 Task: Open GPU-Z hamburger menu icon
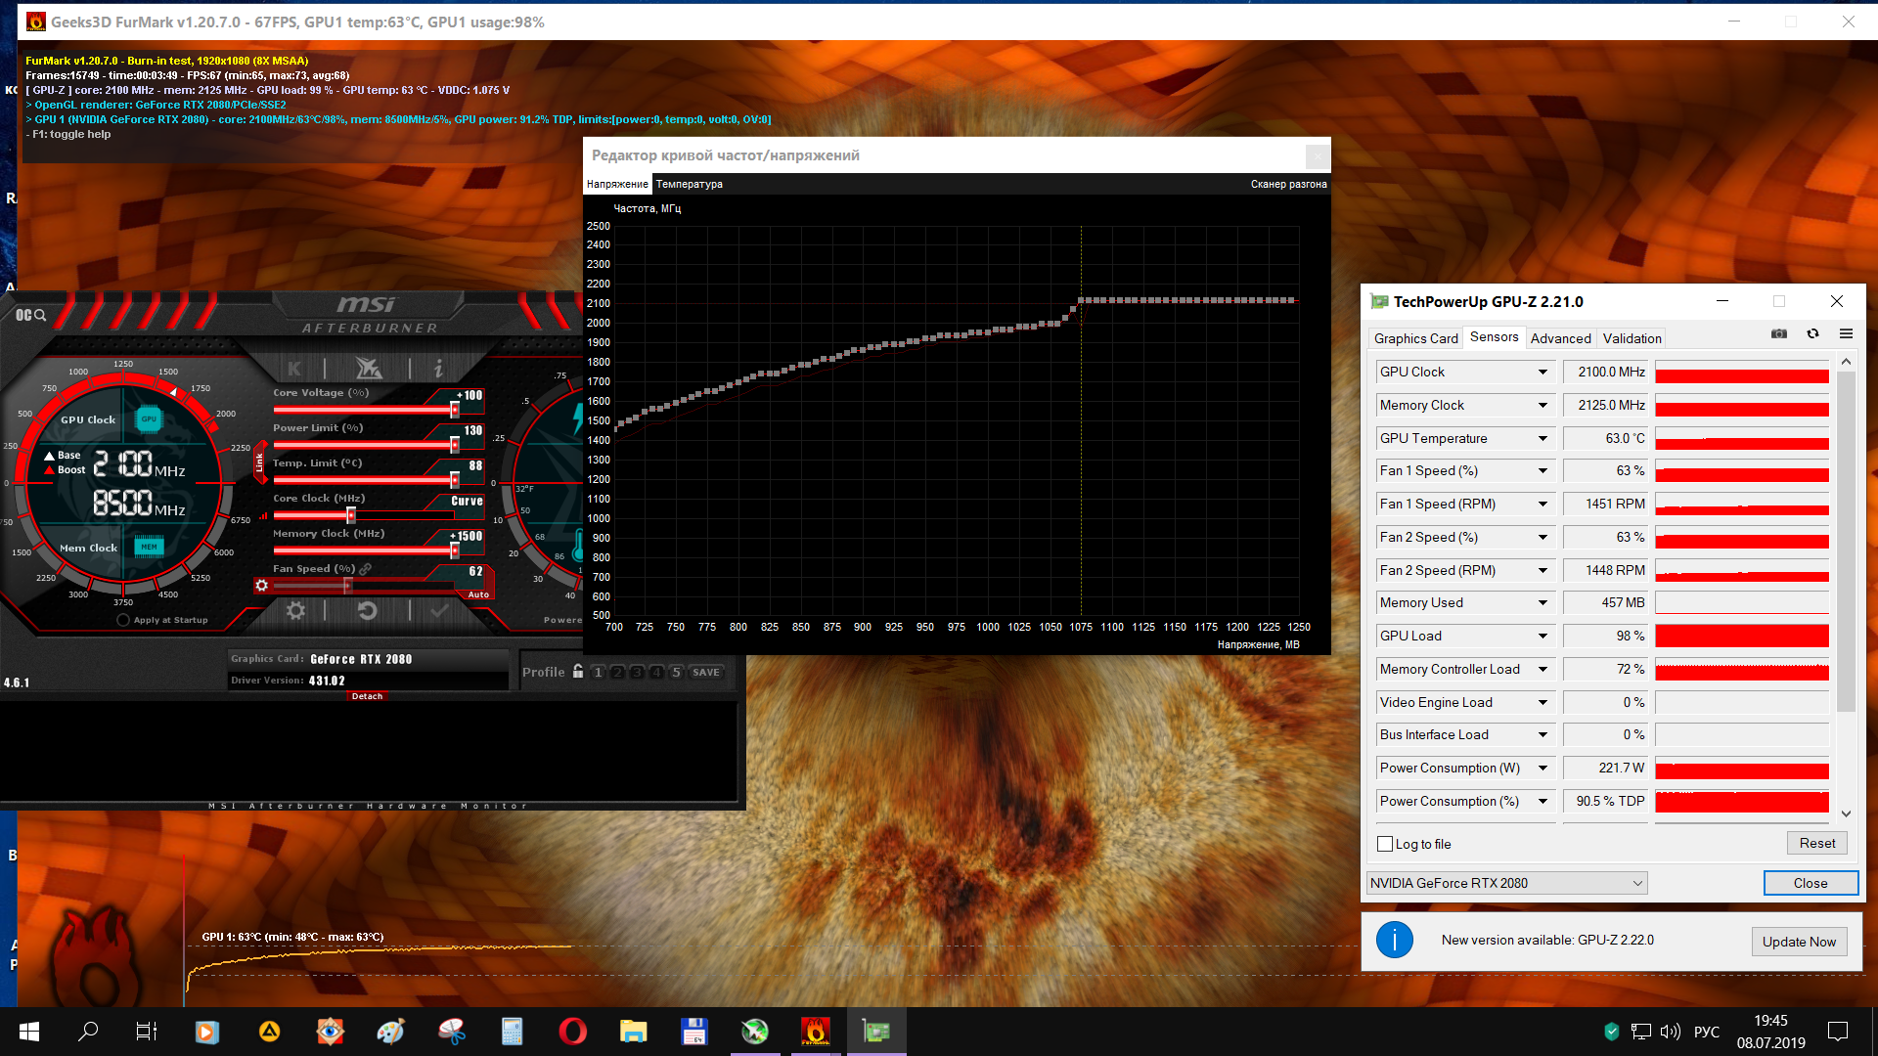tap(1846, 334)
